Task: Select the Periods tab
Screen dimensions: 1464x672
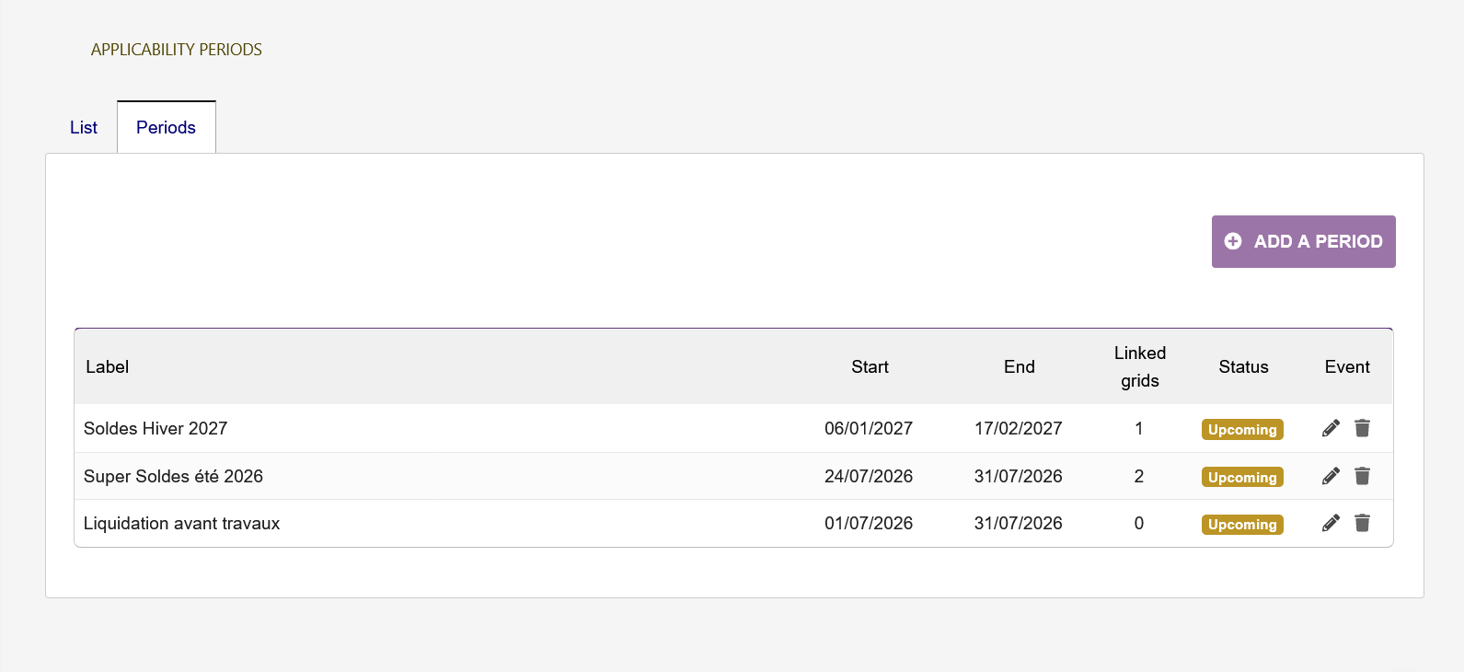Action: (167, 128)
